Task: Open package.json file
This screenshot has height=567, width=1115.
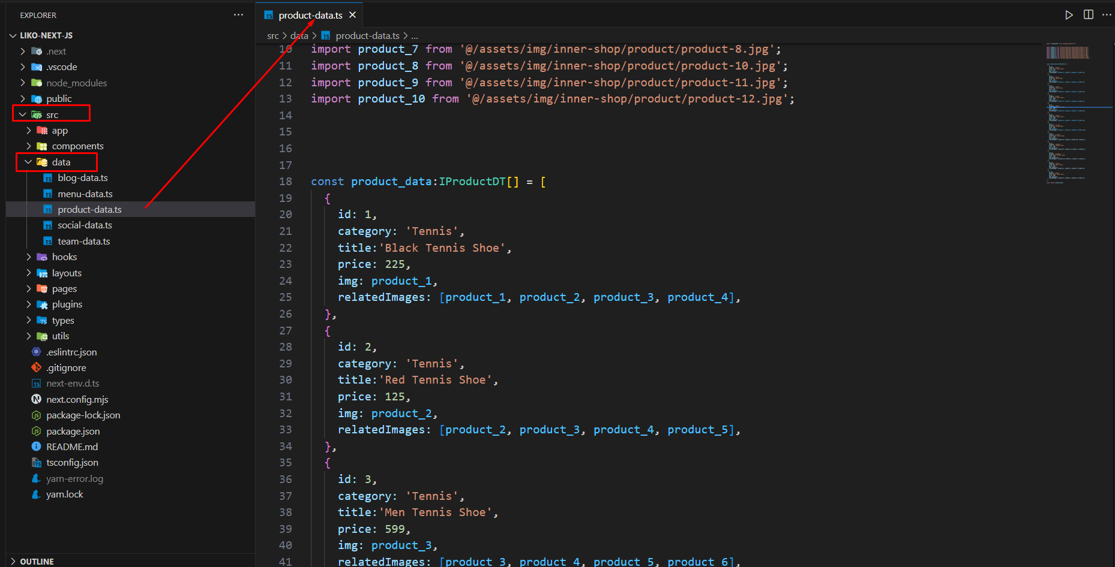Action: point(73,431)
